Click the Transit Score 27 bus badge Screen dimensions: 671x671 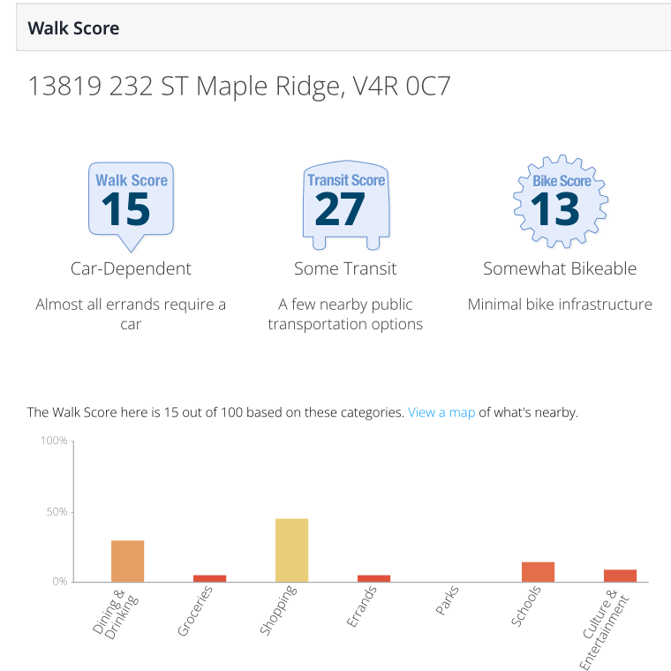(x=345, y=203)
